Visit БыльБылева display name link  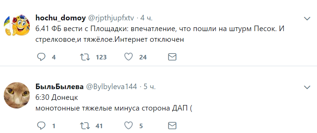pyautogui.click(x=60, y=87)
